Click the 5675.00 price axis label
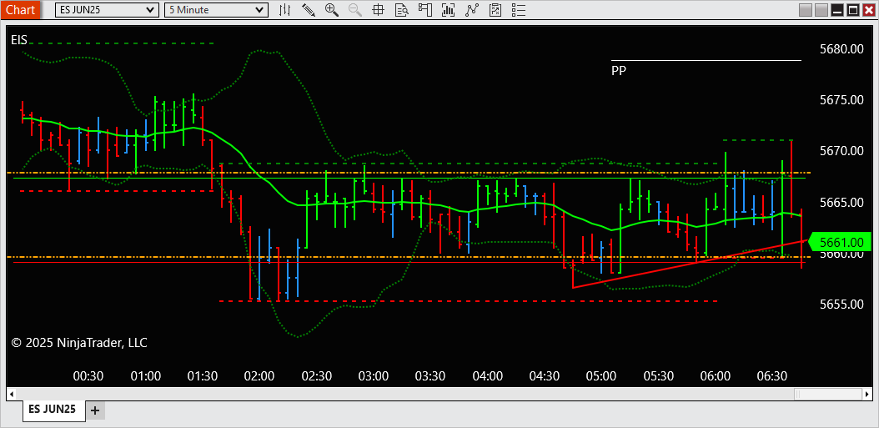Image resolution: width=879 pixels, height=428 pixels. pos(841,100)
